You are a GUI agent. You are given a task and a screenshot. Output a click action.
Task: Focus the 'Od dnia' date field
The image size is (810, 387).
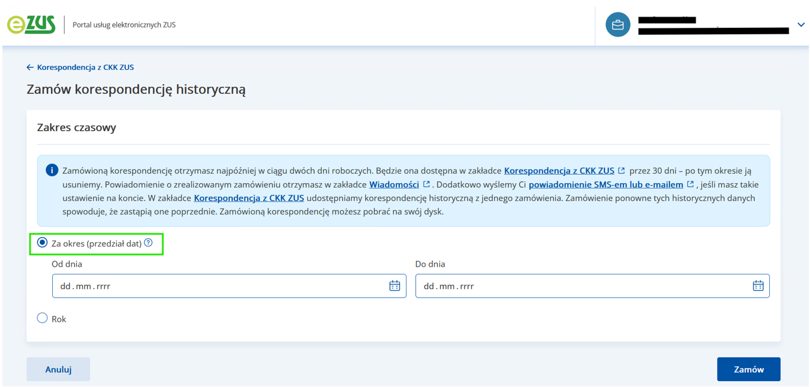pos(219,286)
